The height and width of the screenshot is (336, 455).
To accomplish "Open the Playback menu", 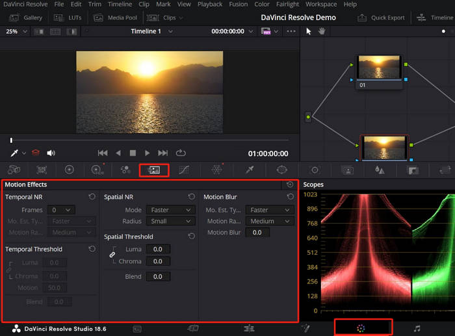I will click(x=209, y=5).
